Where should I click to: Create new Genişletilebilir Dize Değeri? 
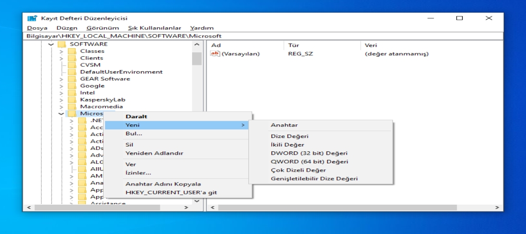point(321,179)
